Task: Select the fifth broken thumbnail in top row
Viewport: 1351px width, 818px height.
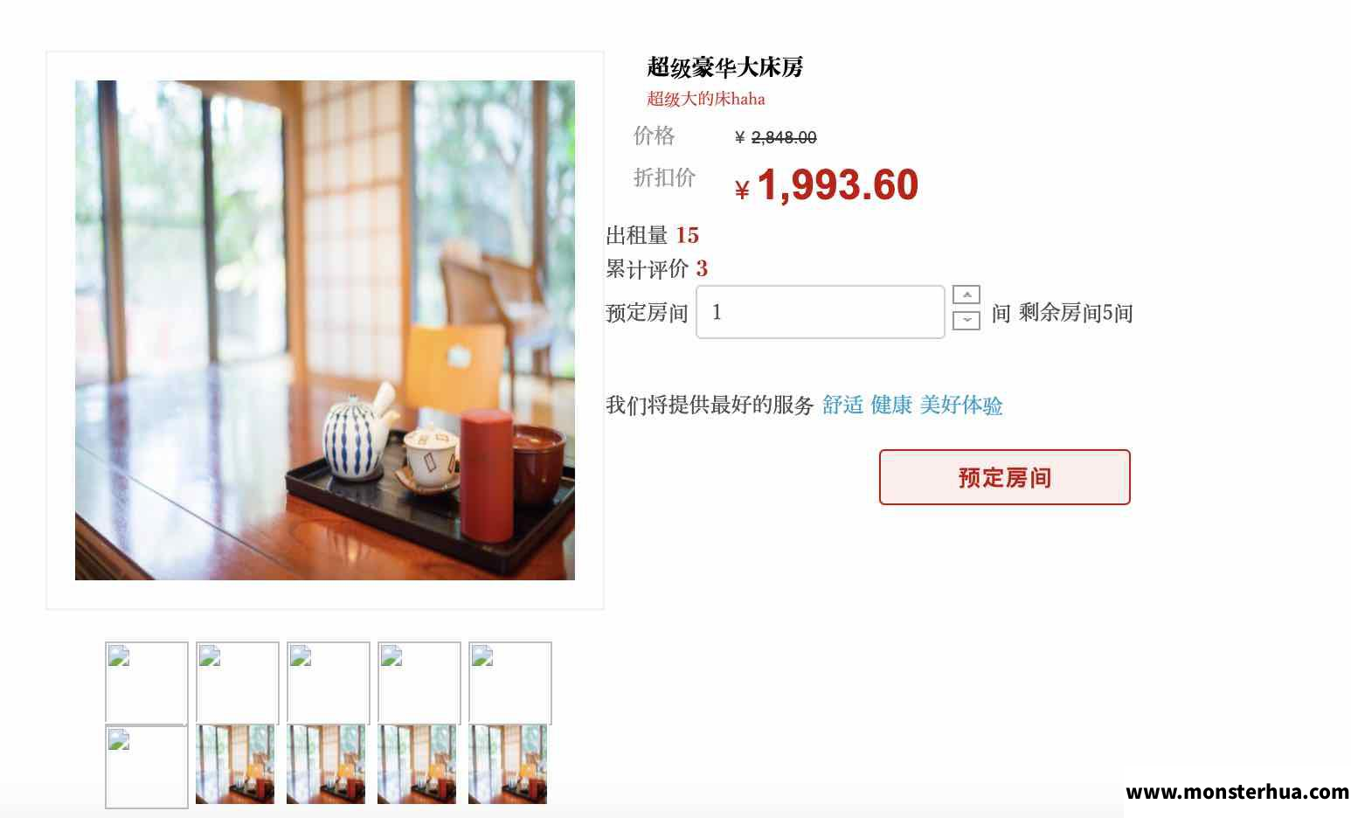Action: 510,683
